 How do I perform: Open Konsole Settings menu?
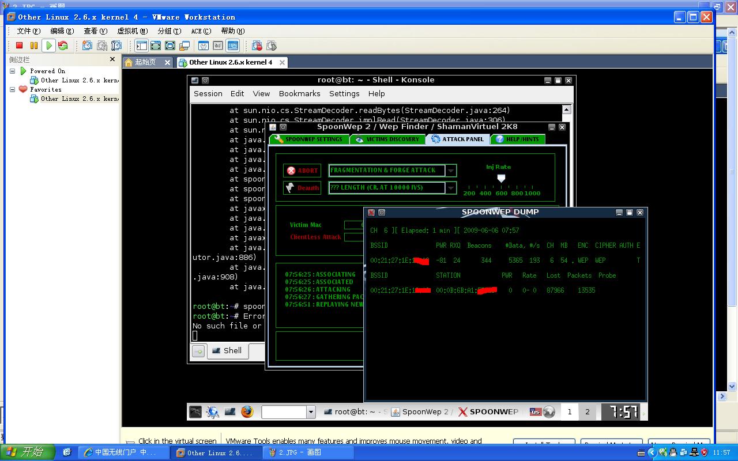click(x=344, y=93)
